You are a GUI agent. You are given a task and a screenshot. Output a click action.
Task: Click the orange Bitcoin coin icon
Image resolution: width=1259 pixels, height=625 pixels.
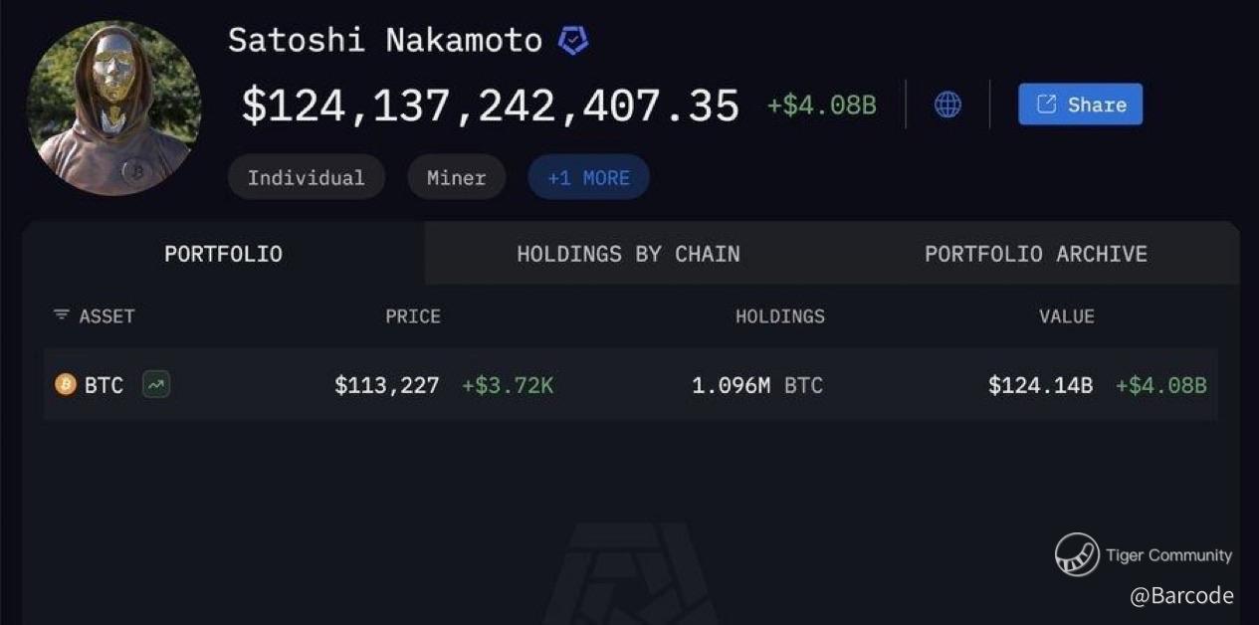66,384
